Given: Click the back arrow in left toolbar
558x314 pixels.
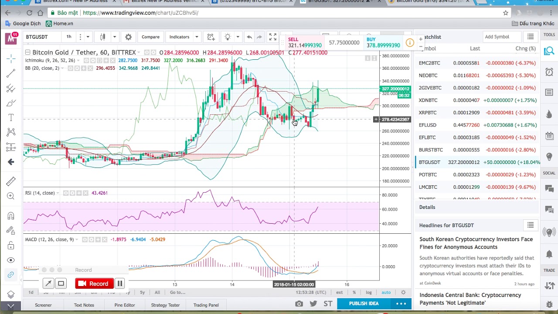Looking at the screenshot, I should click(x=11, y=162).
